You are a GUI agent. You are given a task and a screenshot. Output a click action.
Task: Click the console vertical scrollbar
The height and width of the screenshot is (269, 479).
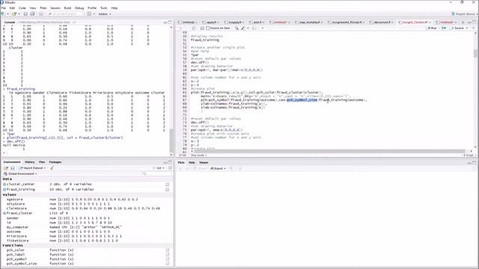pos(171,142)
